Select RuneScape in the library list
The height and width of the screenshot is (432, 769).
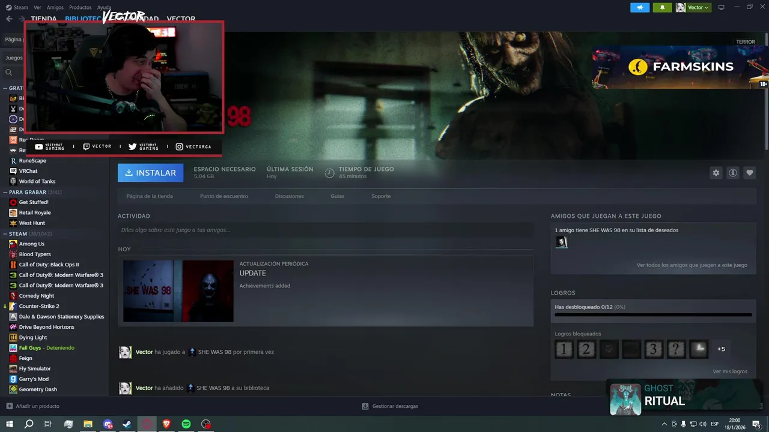[x=32, y=161]
